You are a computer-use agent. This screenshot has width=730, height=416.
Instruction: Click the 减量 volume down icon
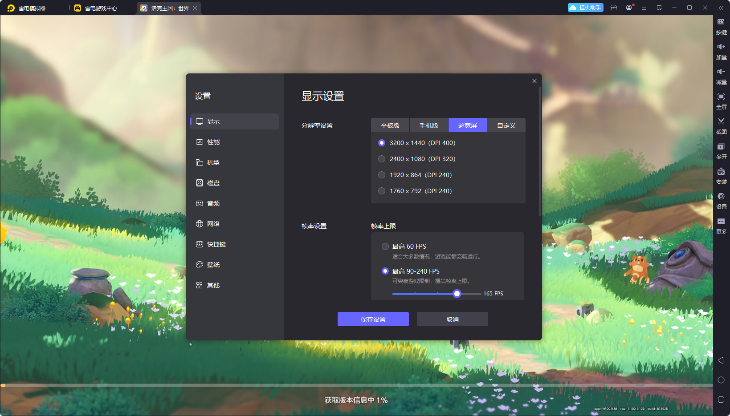click(x=721, y=76)
